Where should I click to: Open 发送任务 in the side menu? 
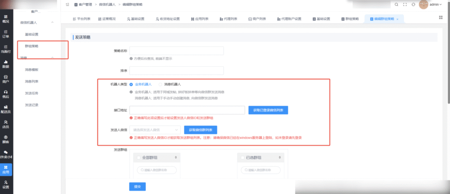click(x=32, y=93)
